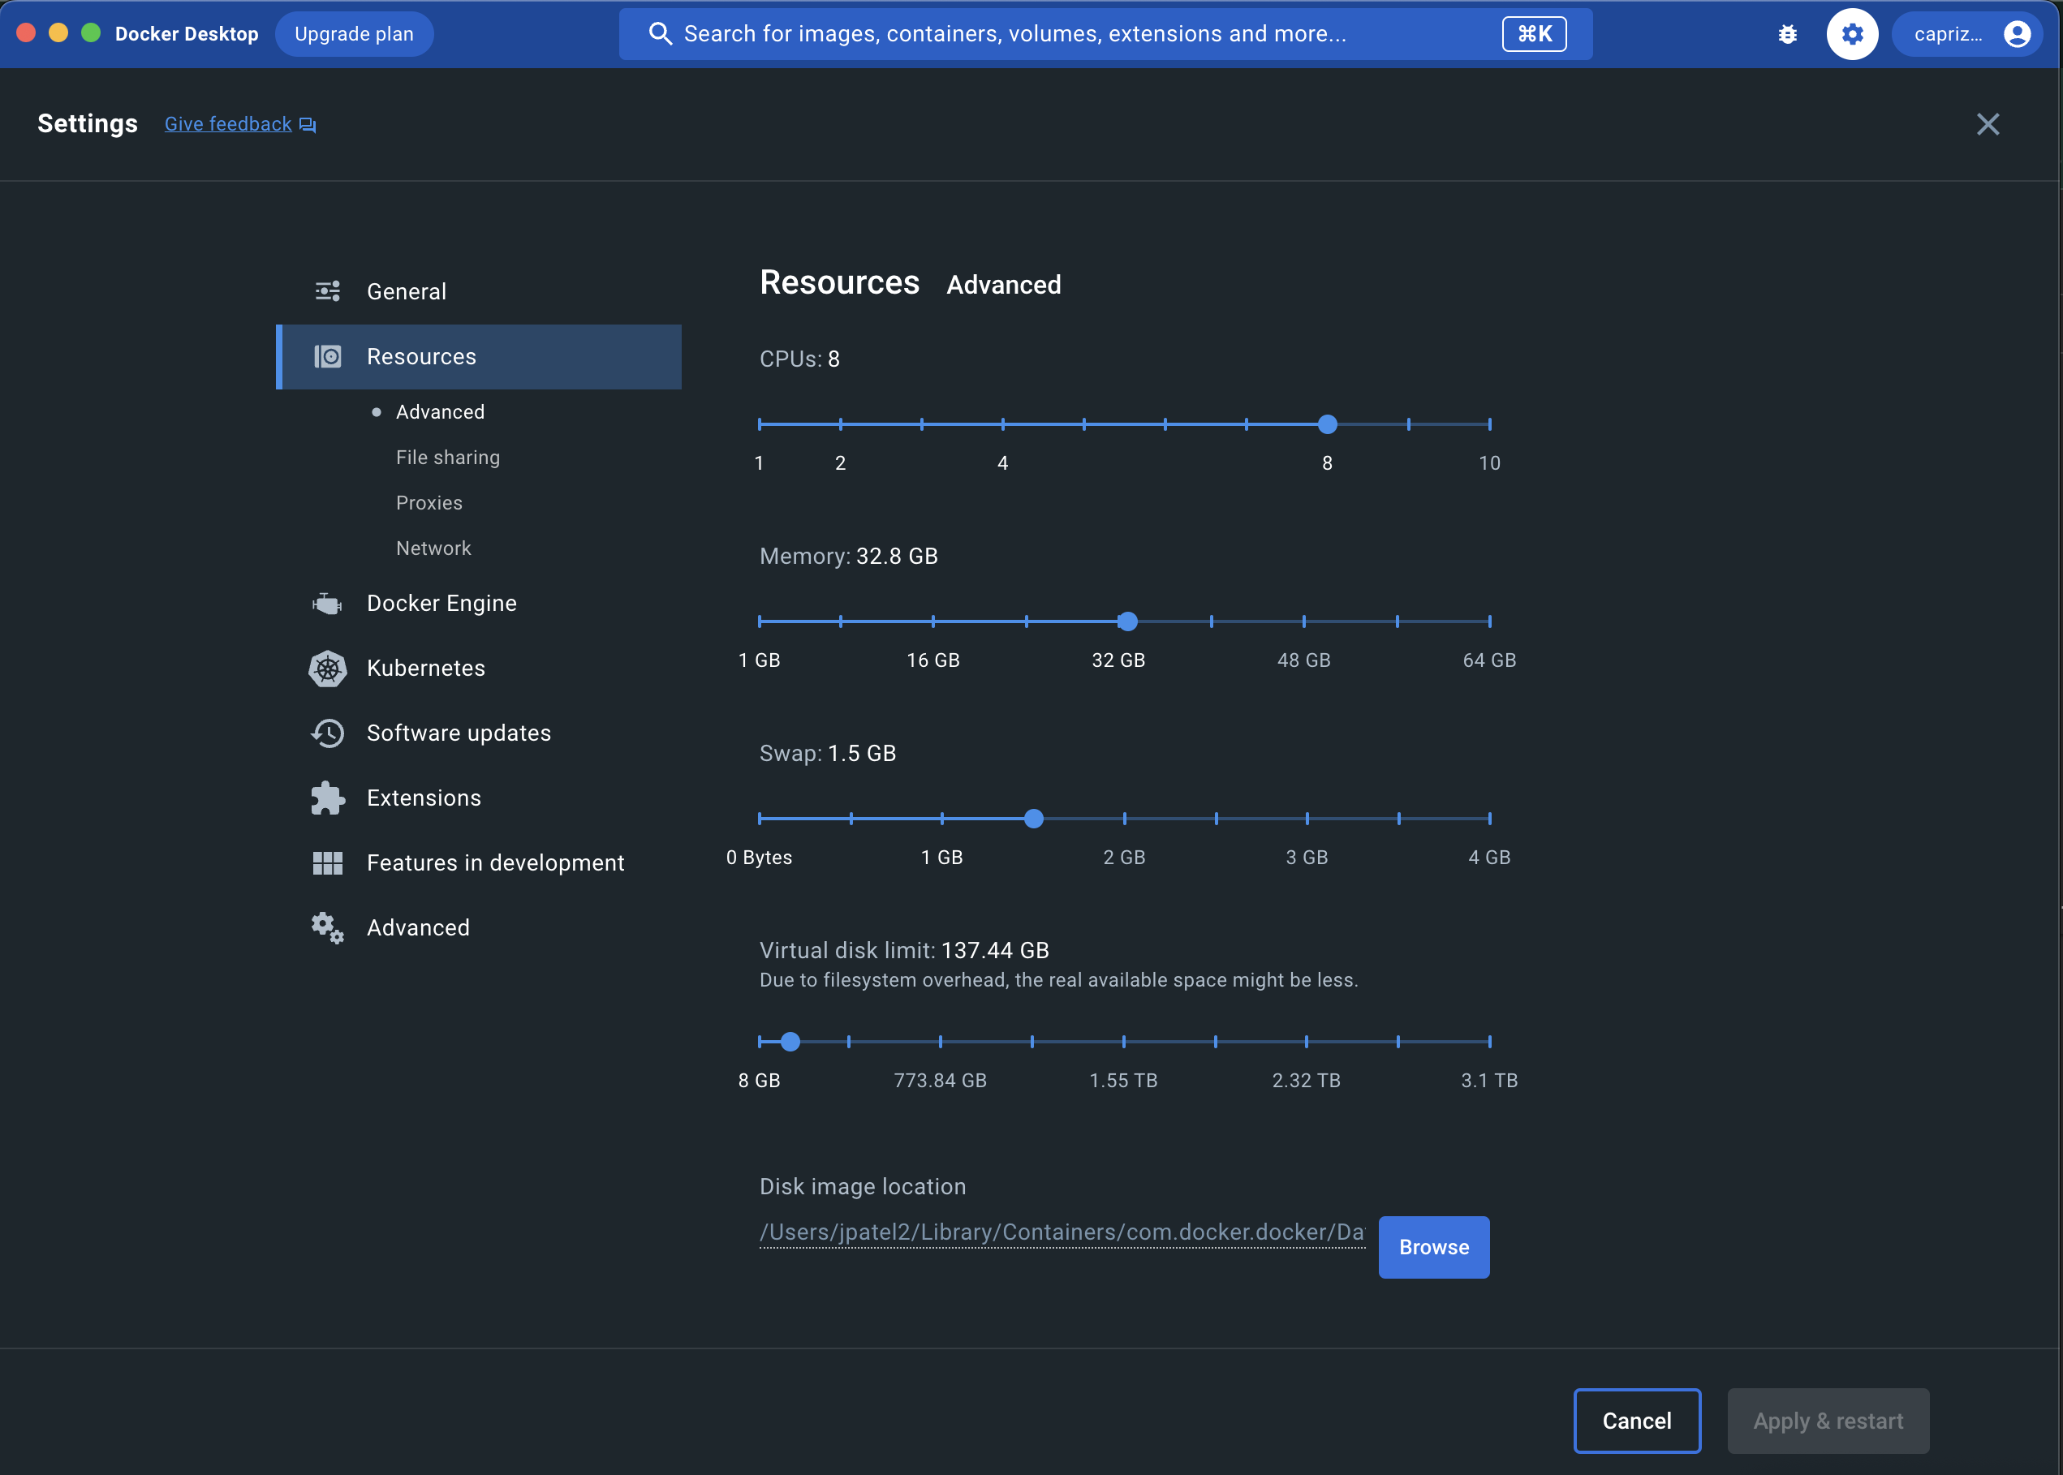Screen dimensions: 2063x1475
Task: Open the File sharing subsection
Action: tap(448, 458)
